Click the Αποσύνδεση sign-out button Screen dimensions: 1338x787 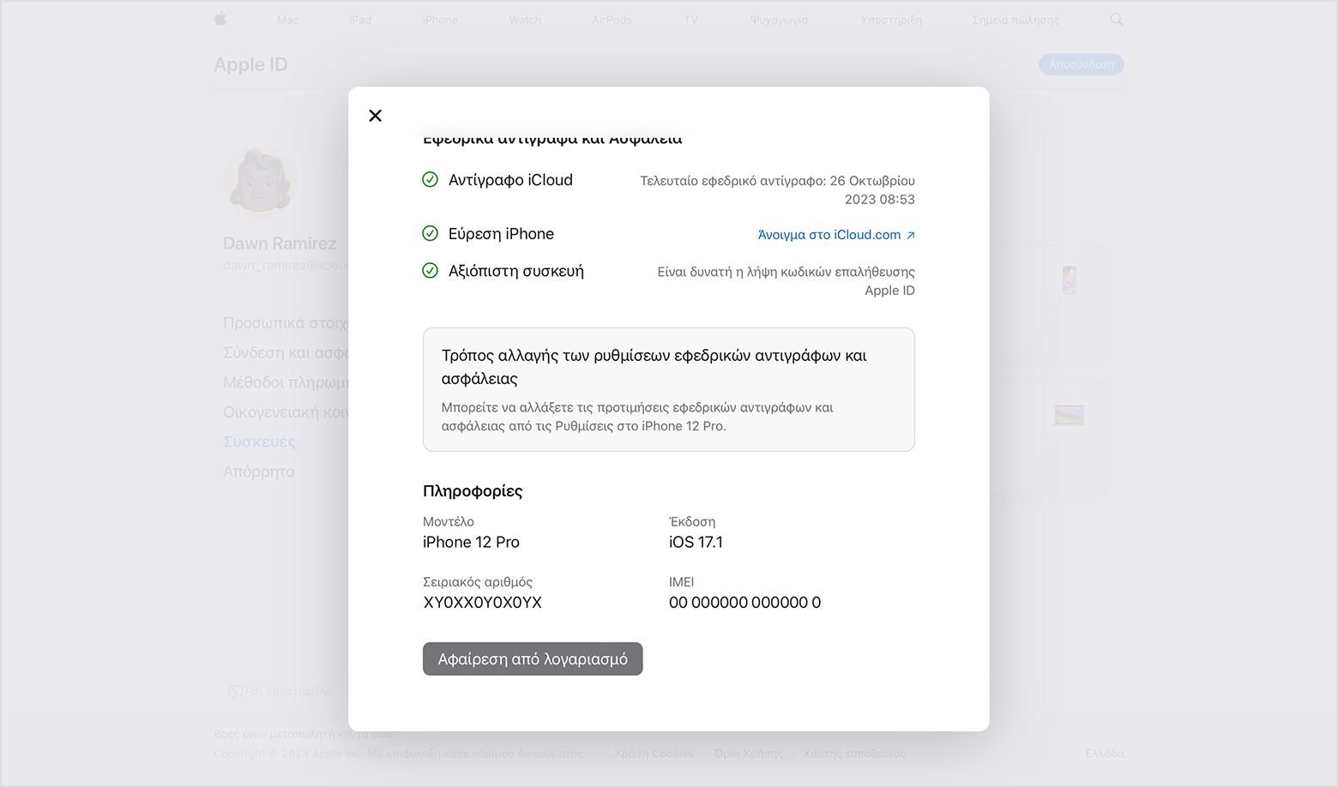1082,64
